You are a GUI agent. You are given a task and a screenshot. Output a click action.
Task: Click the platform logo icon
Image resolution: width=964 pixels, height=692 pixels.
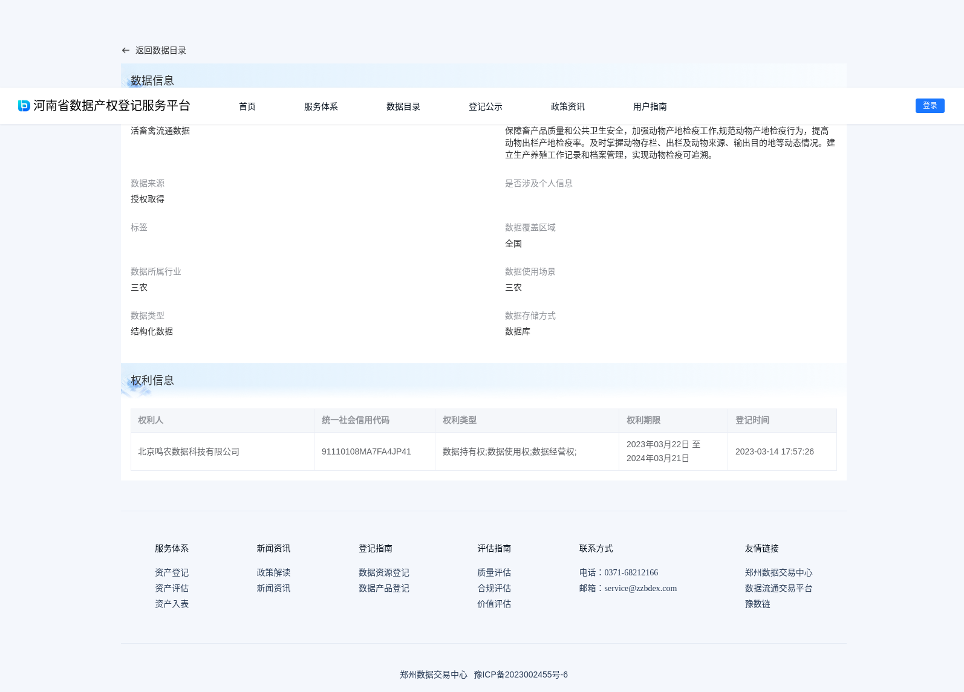pyautogui.click(x=24, y=106)
